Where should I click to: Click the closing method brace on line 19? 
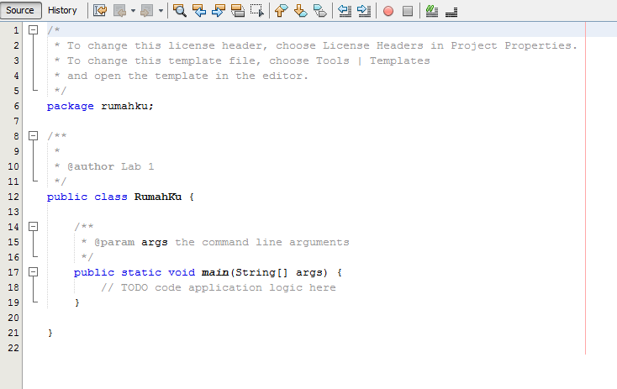(77, 302)
